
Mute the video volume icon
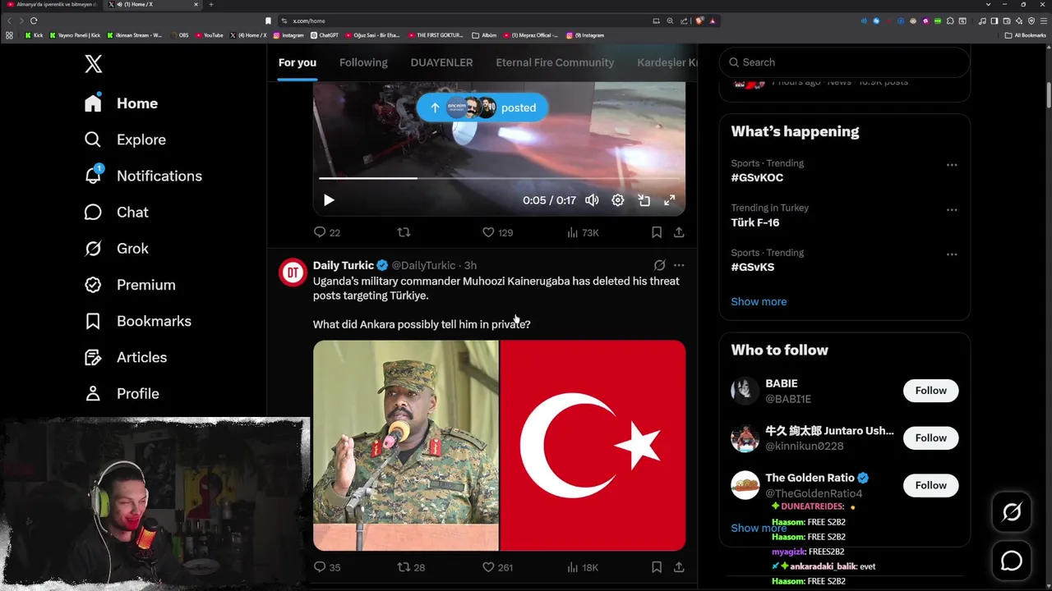click(x=592, y=200)
